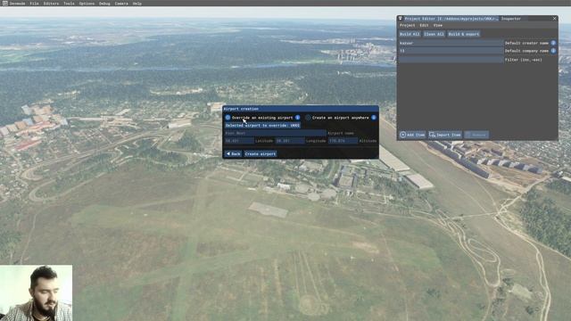The height and width of the screenshot is (321, 571).
Task: Click the Create airport button
Action: click(261, 154)
